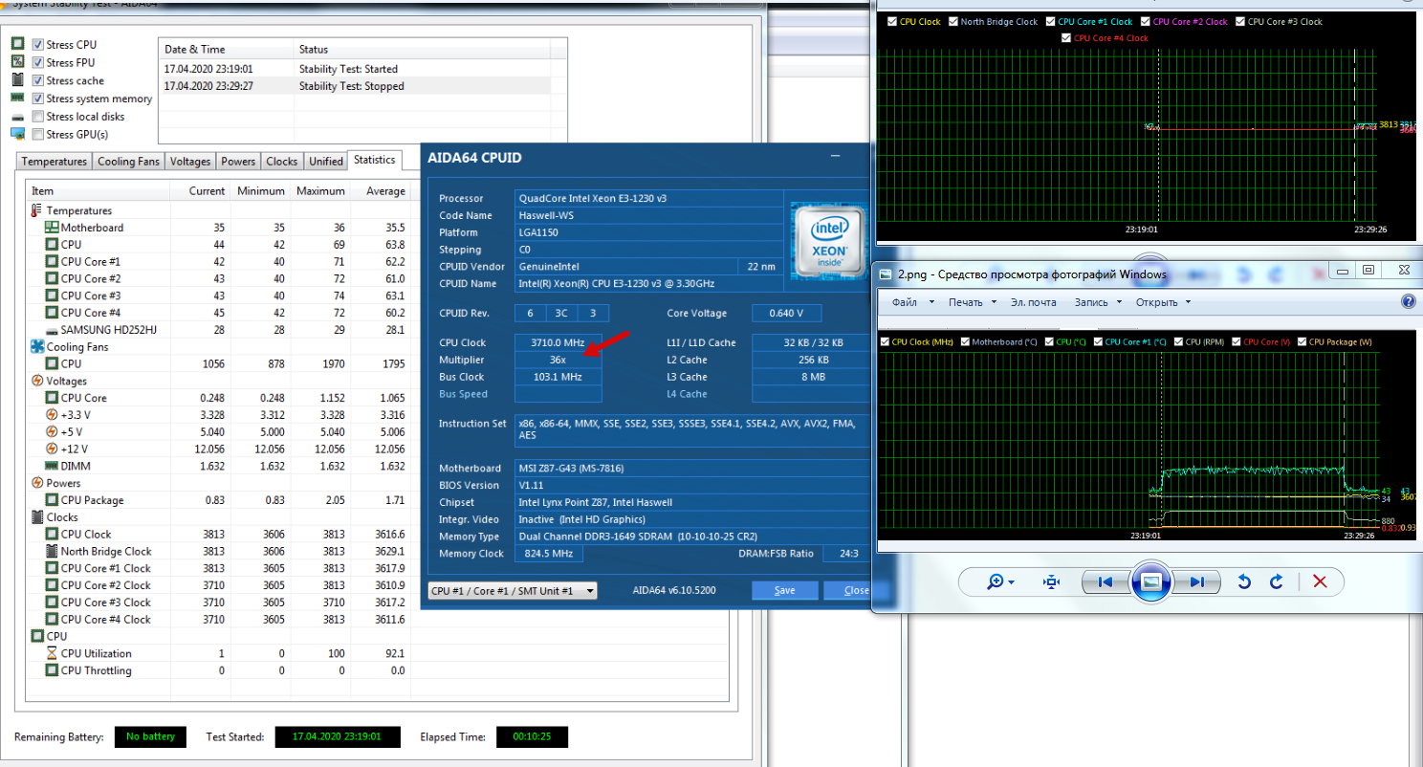Image resolution: width=1423 pixels, height=767 pixels.
Task: Click the chip icon beside Stress cache
Action: tap(17, 80)
